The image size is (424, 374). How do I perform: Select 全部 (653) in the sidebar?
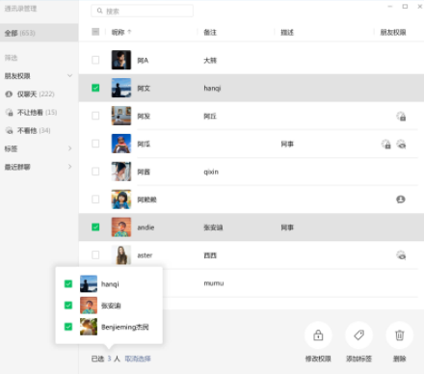[x=40, y=33]
